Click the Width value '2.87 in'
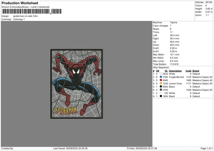The height and width of the screenshot is (151, 214). [209, 12]
